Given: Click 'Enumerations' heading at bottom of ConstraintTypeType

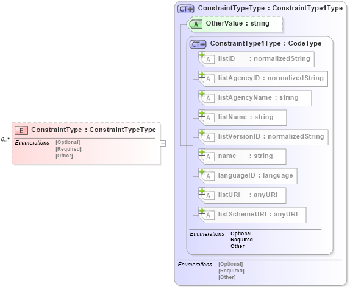Looking at the screenshot, I should [x=195, y=265].
